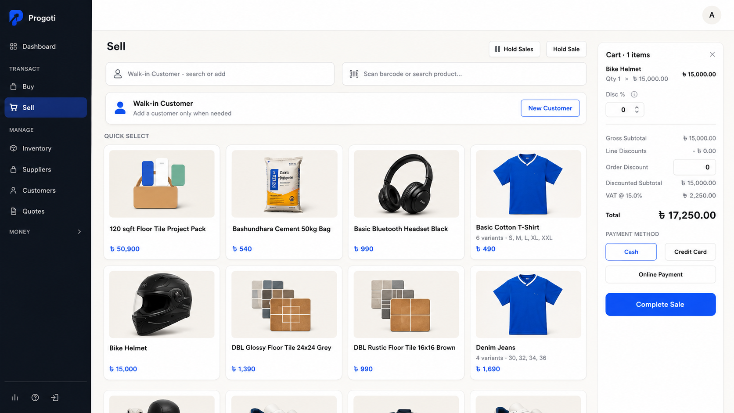Click the Hold Sale button
Screen dimensions: 734x413
click(x=566, y=49)
